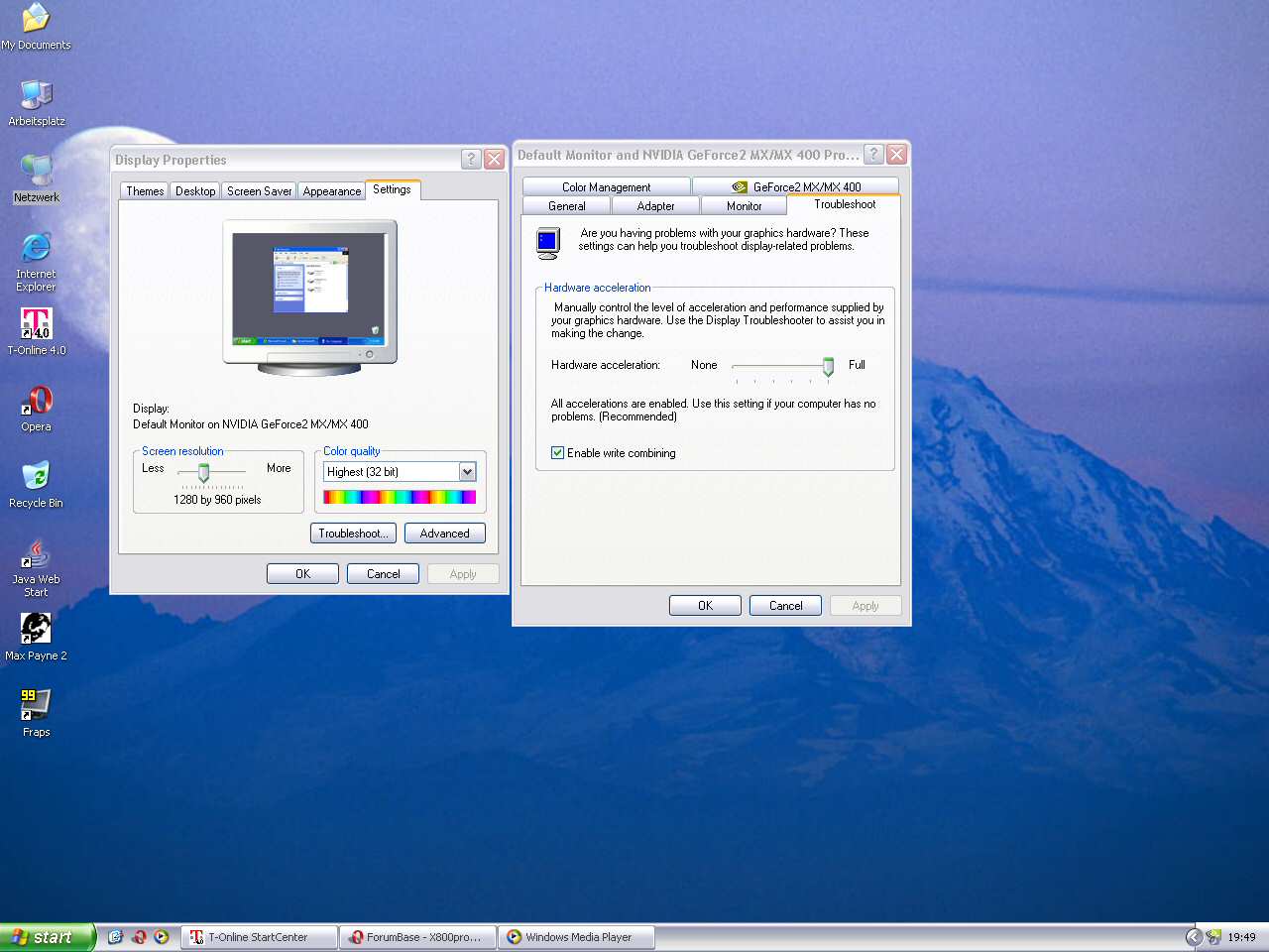This screenshot has height=952, width=1269.
Task: Click Cancel in Display Properties
Action: pos(383,574)
